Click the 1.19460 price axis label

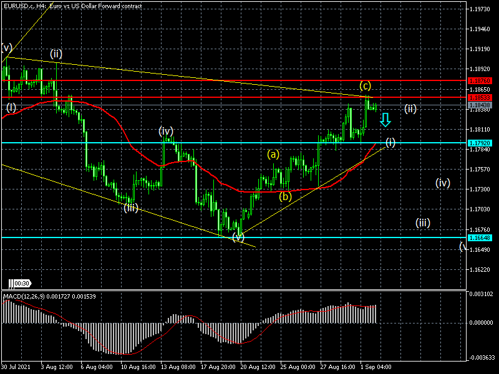tap(480, 29)
